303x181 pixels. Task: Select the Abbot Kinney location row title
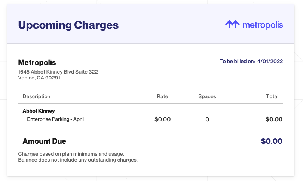click(x=39, y=111)
